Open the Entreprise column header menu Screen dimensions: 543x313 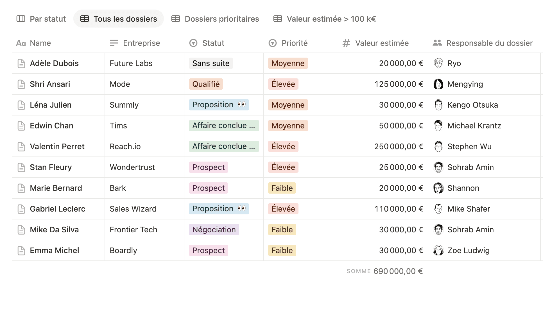pyautogui.click(x=141, y=43)
